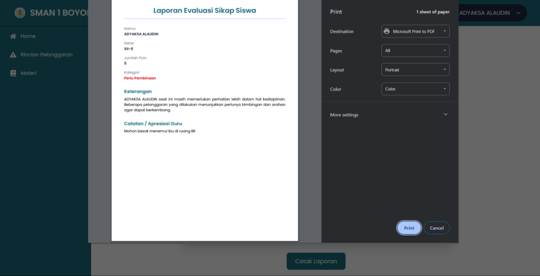Screen dimensions: 540x276
Task: Click the More settings label
Action: [x=344, y=115]
